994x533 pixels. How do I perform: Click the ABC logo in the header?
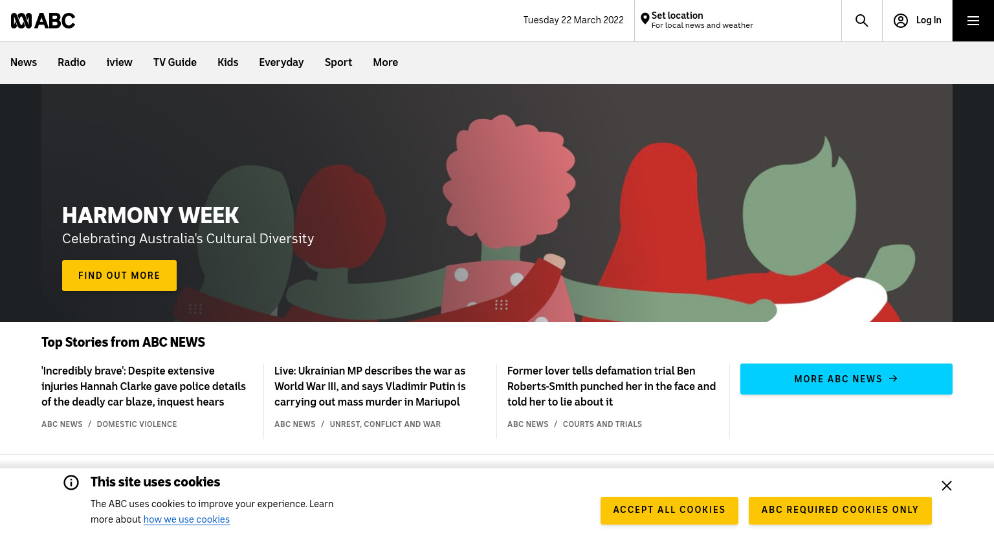click(43, 21)
